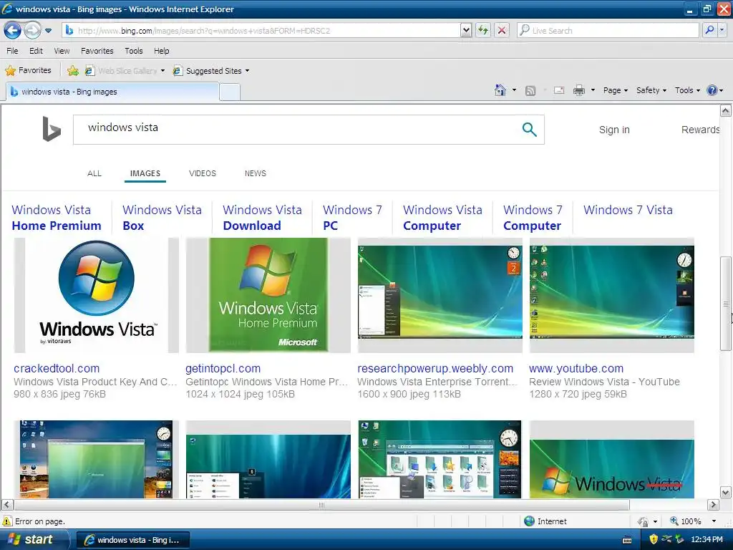Image resolution: width=733 pixels, height=550 pixels.
Task: Select Windows 7 Vista suggestion
Action: click(x=628, y=210)
